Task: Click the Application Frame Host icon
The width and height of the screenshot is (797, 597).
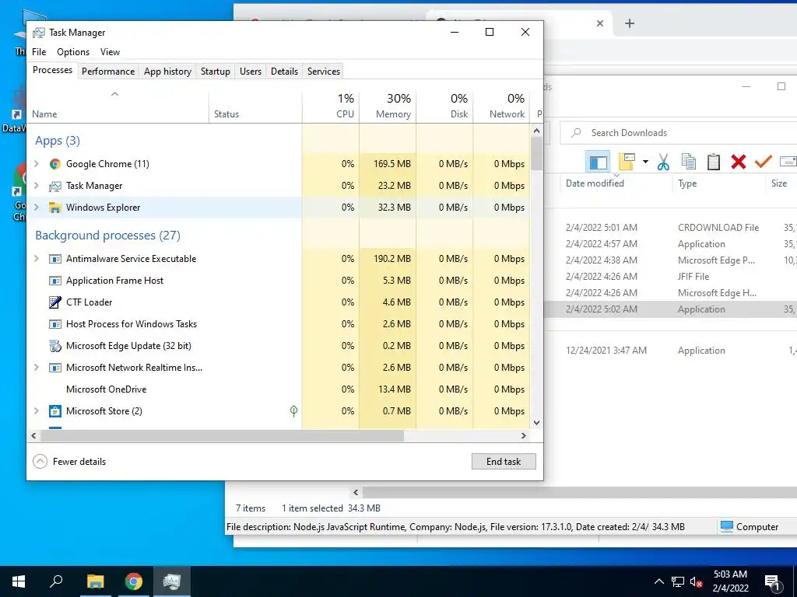Action: 55,281
